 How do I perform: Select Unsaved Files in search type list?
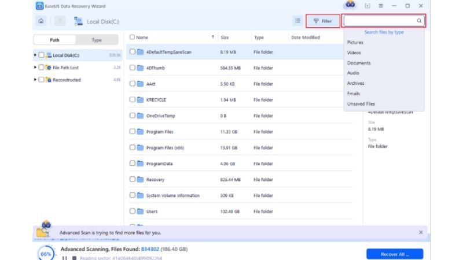tap(361, 104)
